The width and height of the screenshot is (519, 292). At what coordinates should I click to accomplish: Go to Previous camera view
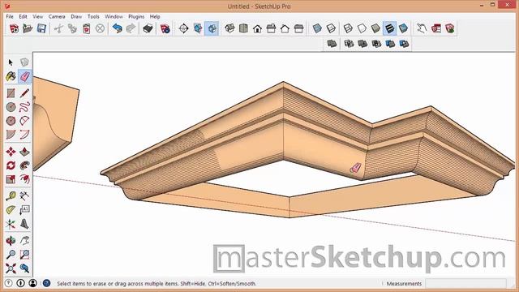click(24, 268)
